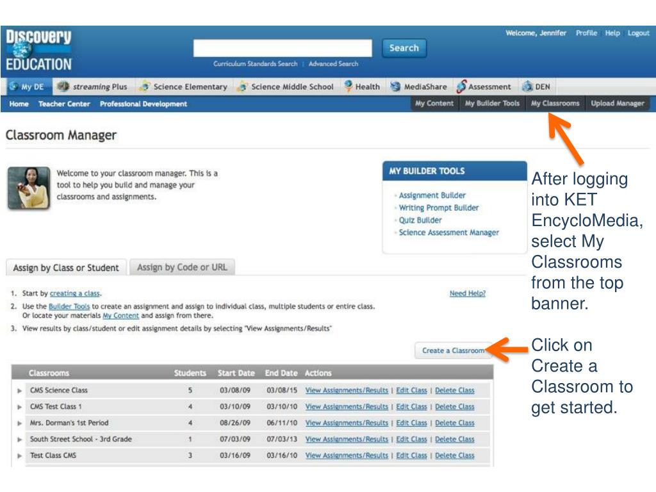This screenshot has width=656, height=492.
Task: Expand the Test Class CMS row
Action: pyautogui.click(x=19, y=455)
